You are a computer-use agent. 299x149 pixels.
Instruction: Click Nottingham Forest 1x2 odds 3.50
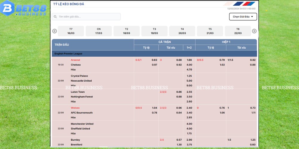click(x=189, y=97)
